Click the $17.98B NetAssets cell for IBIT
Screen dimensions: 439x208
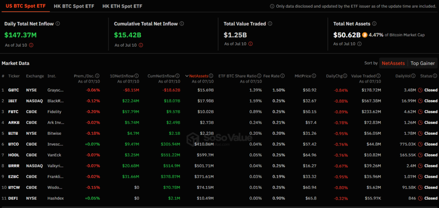coord(205,101)
